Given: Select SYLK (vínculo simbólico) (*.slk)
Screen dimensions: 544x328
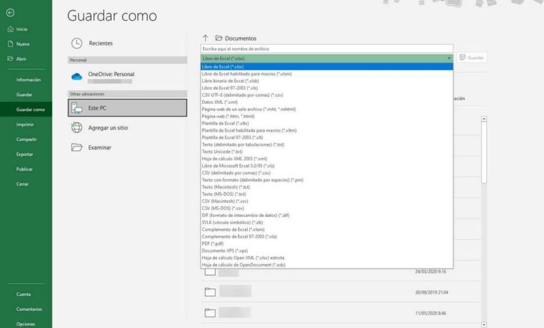Looking at the screenshot, I should [x=327, y=223].
